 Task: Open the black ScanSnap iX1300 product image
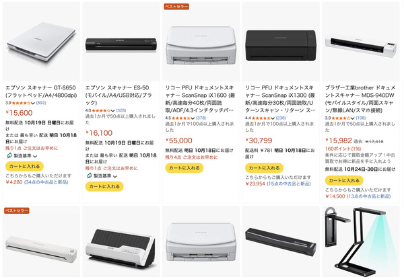coord(281,46)
